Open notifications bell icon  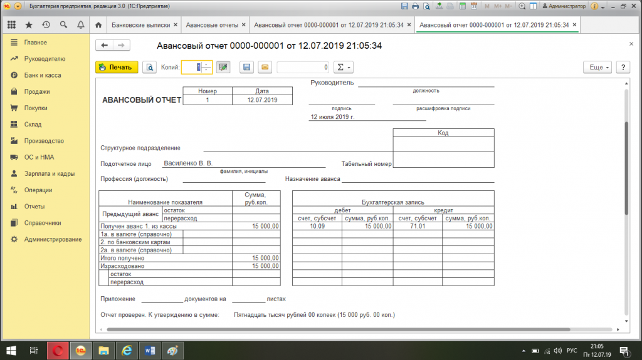coord(80,25)
